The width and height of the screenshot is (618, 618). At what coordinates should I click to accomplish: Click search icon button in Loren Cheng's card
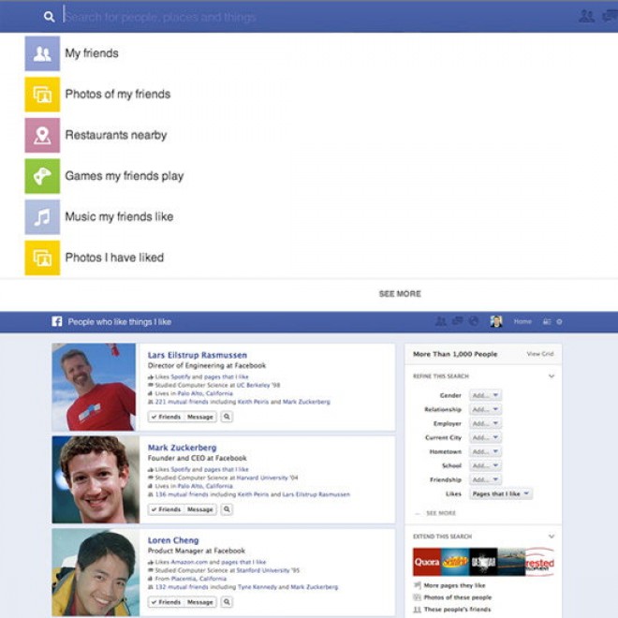tap(227, 602)
